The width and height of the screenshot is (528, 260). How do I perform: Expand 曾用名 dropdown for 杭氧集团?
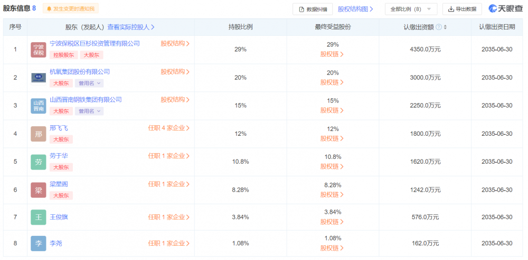(89, 83)
